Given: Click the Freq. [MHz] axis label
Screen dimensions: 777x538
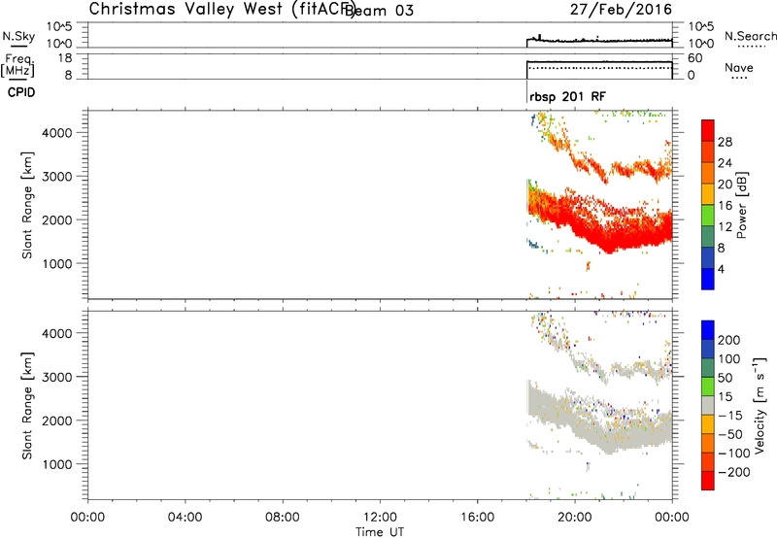Looking at the screenshot, I should 18,65.
